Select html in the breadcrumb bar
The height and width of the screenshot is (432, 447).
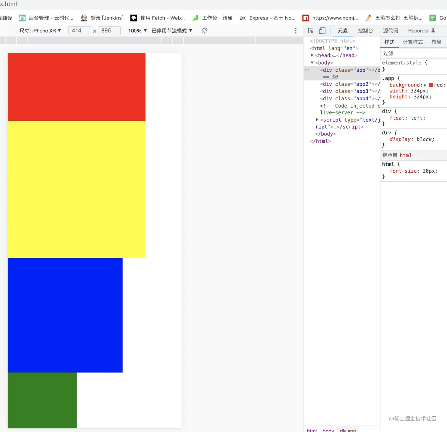point(312,430)
